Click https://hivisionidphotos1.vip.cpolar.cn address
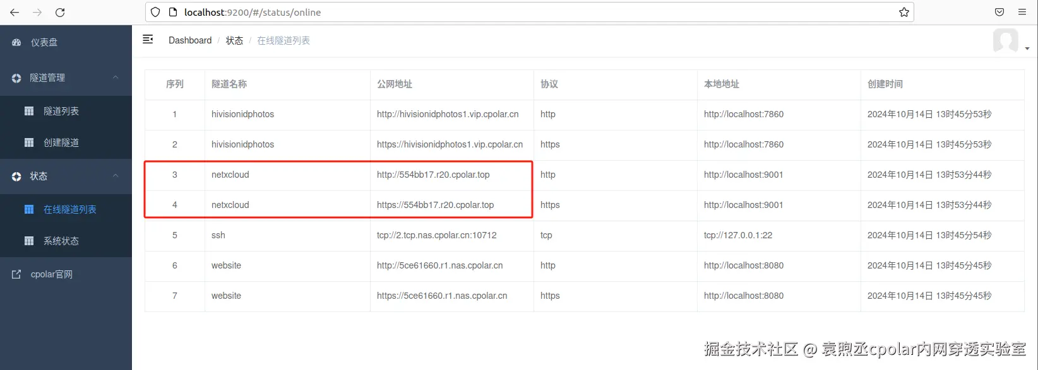Screen dimensions: 1038x370 coord(450,144)
